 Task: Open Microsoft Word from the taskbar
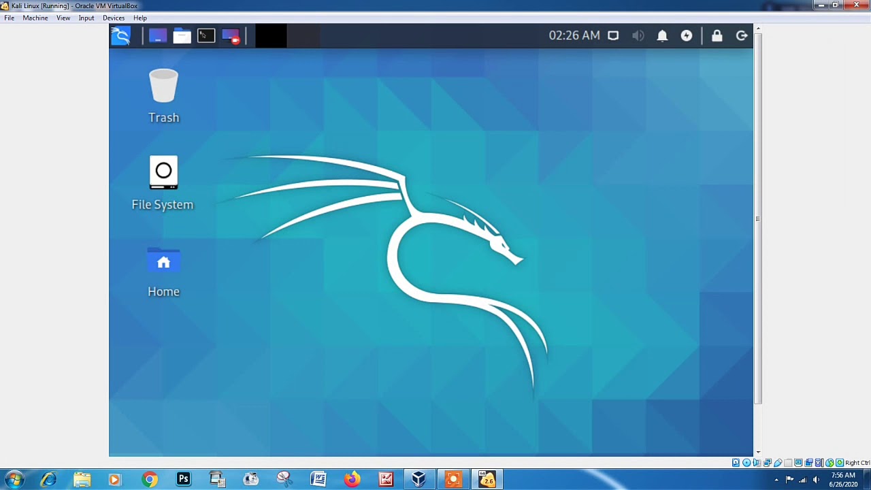(x=318, y=480)
